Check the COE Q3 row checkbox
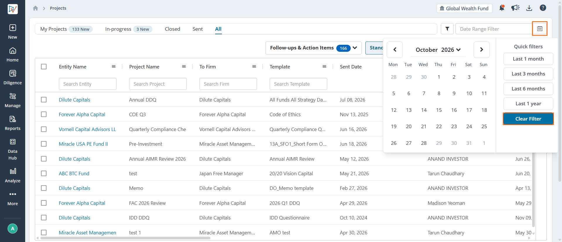Image resolution: width=562 pixels, height=242 pixels. (x=44, y=114)
